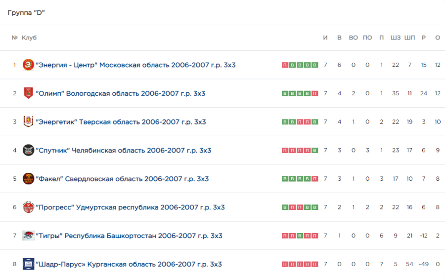Click goals scored 35 for Олимп

click(396, 93)
